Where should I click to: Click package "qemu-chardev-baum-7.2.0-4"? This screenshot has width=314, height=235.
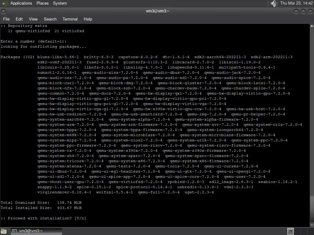click(186, 88)
